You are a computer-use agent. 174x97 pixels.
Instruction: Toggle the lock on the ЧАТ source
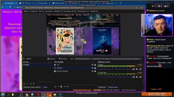(x=95, y=65)
